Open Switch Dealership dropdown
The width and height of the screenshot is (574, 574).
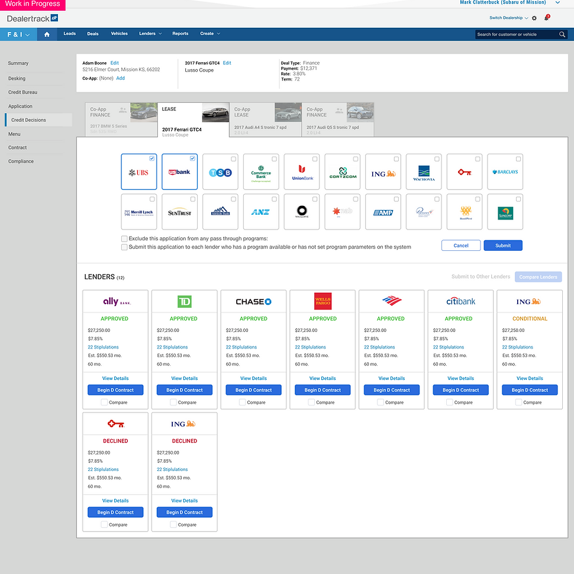point(509,18)
